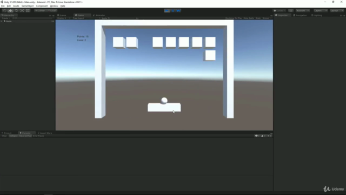Toggle console warning messages filter
Image resolution: width=346 pixels, height=195 pixels.
coord(263,136)
